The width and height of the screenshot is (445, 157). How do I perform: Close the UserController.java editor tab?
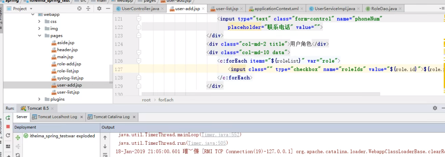pos(163,9)
